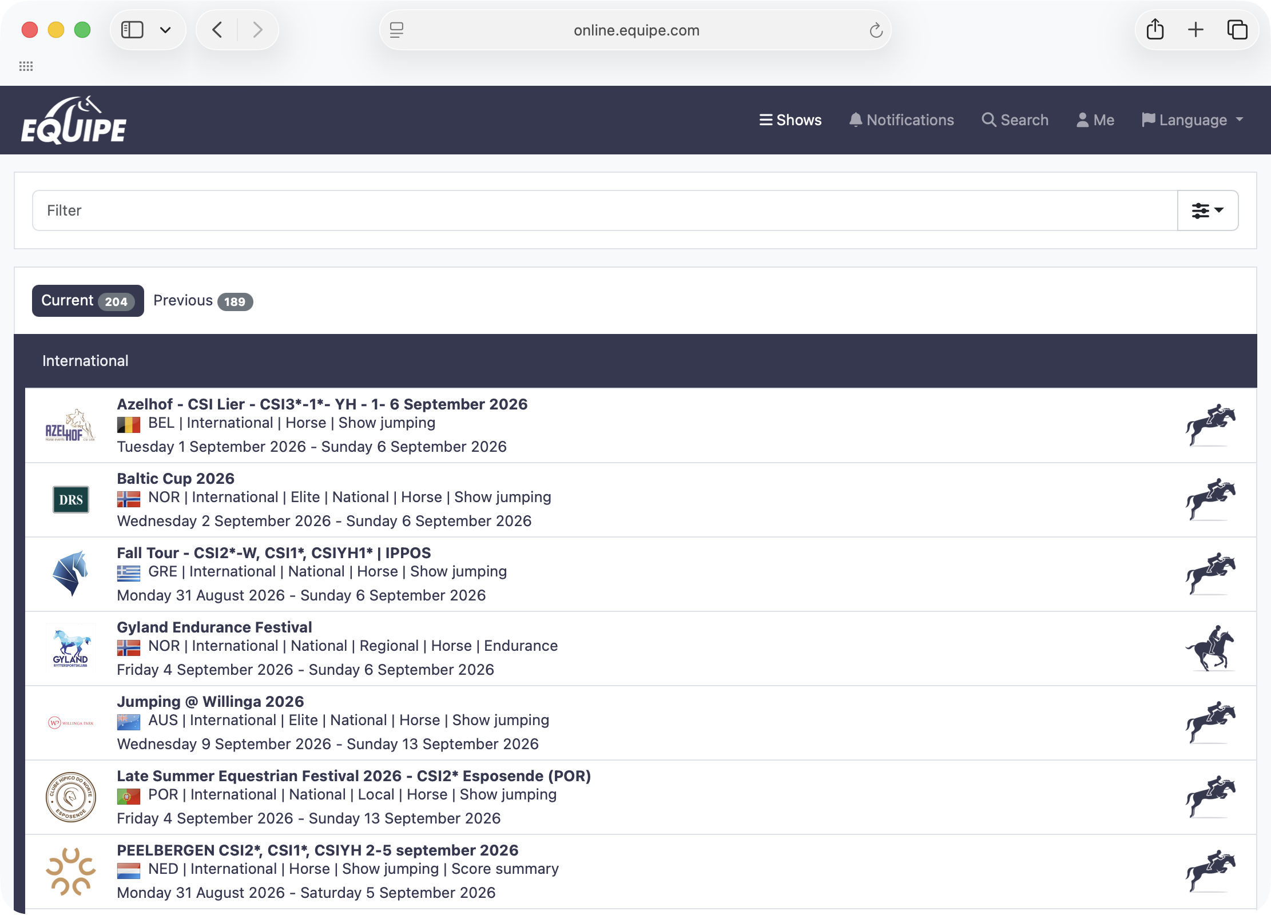Expand the Language dropdown

click(1193, 120)
